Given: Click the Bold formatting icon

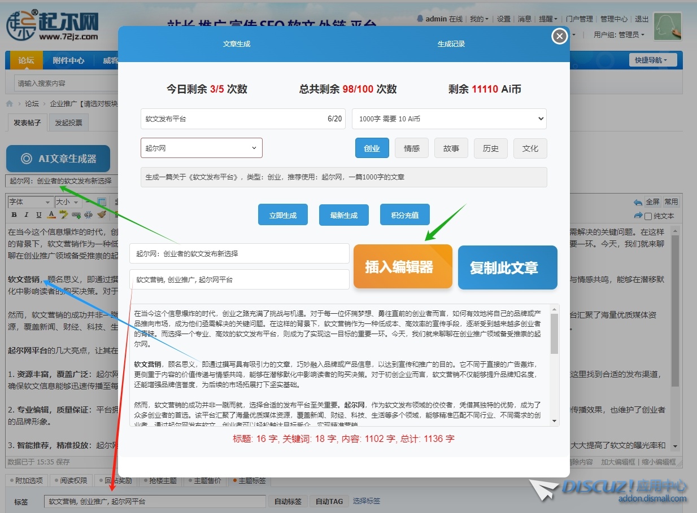Looking at the screenshot, I should click(15, 215).
